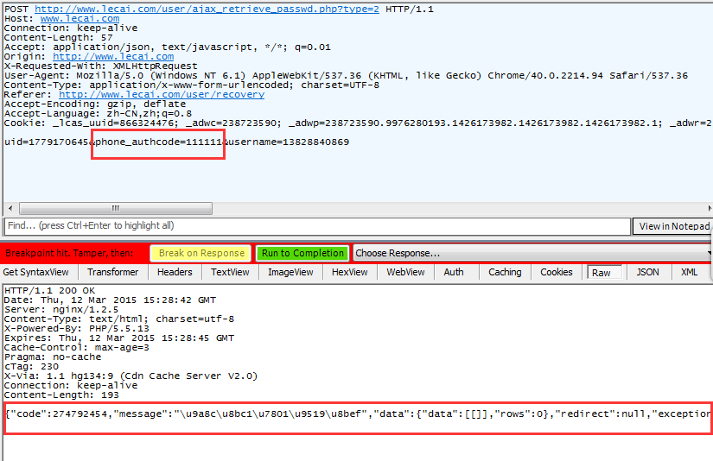Switch to the Caching tab
Viewport: 713px width, 461px height.
tap(505, 272)
